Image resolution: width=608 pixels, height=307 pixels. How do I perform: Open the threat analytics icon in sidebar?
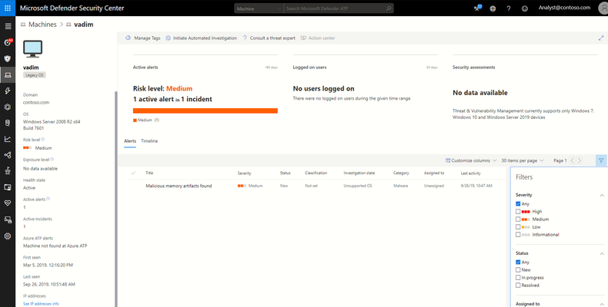[8, 171]
